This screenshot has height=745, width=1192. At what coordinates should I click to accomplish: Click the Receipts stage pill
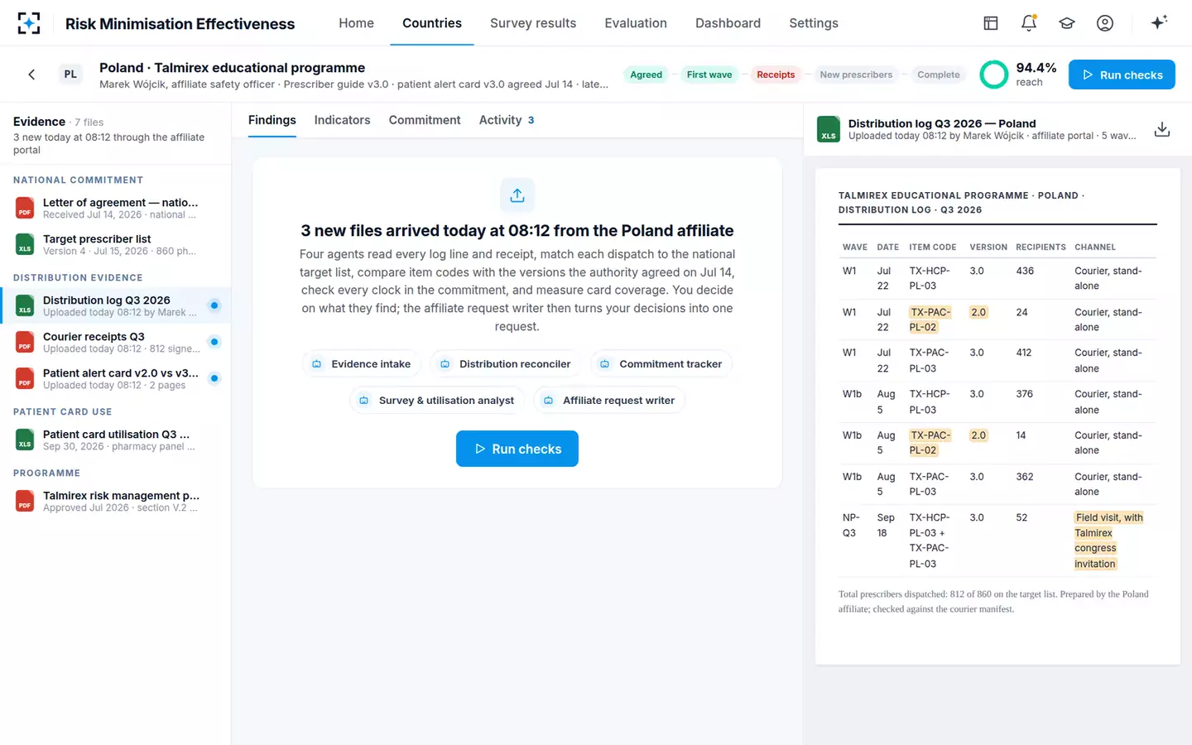776,74
